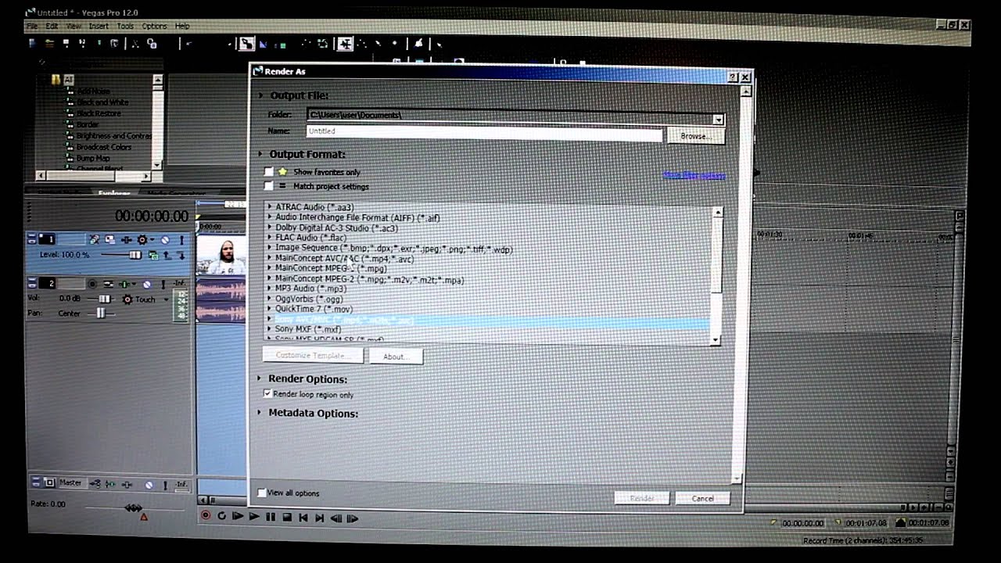The height and width of the screenshot is (563, 1001).
Task: Toggle the Mute icon on audio track 2
Action: coord(147,284)
